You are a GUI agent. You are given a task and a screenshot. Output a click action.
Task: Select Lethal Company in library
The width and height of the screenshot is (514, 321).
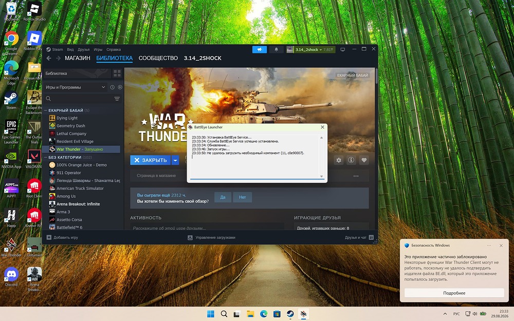(x=71, y=134)
